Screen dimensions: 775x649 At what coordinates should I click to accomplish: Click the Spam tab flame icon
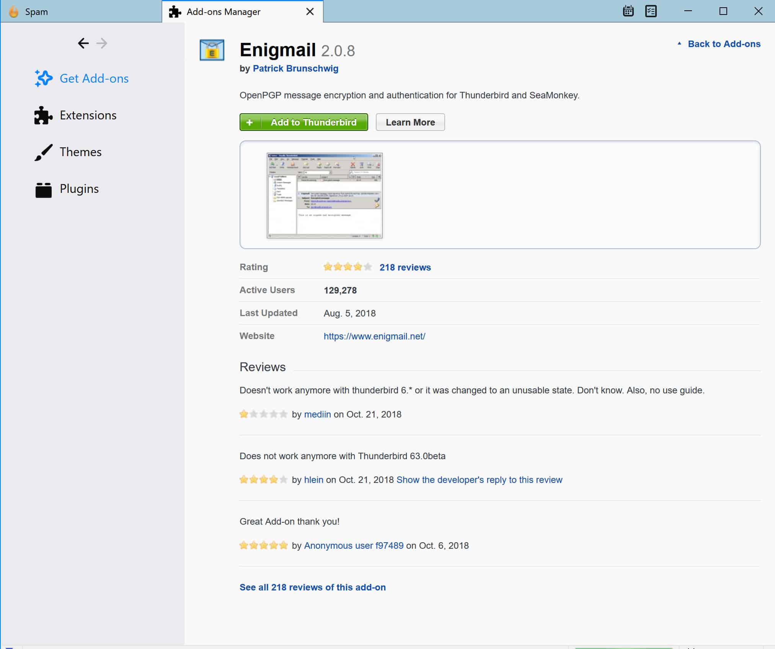coord(14,11)
